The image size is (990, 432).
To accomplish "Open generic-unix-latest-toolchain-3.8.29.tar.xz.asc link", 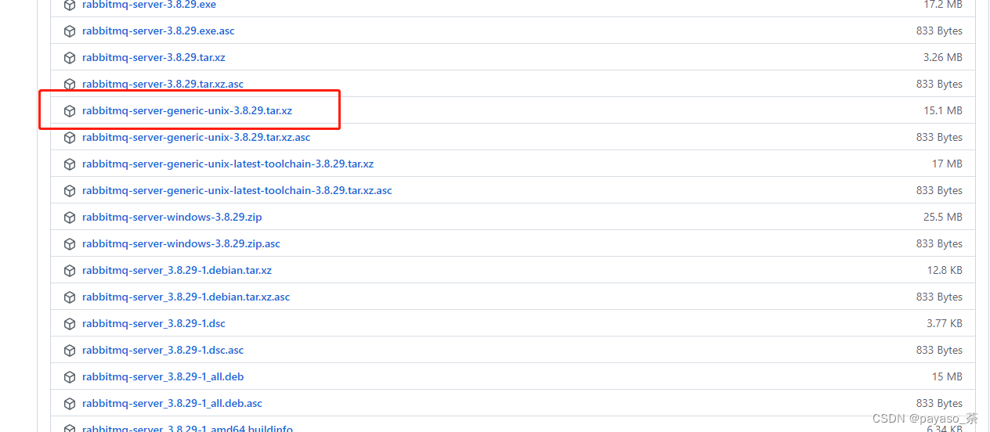I will [x=237, y=191].
